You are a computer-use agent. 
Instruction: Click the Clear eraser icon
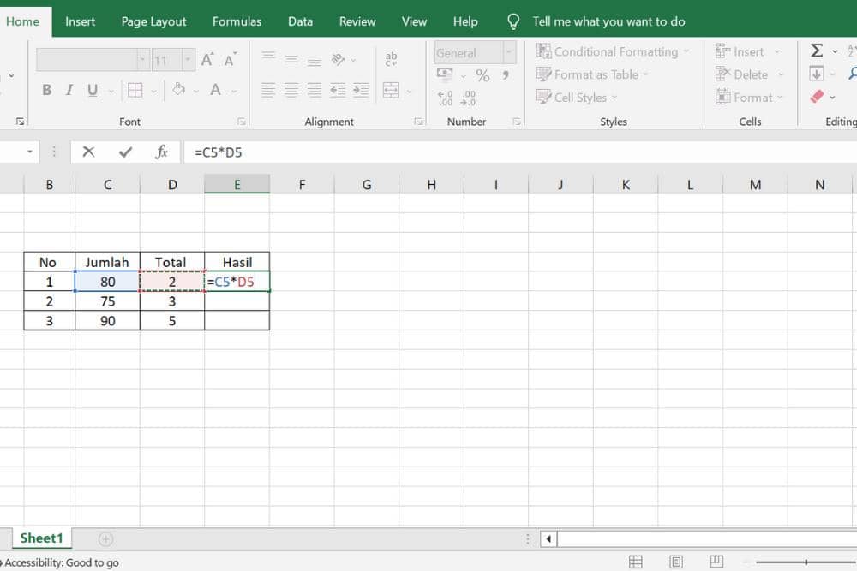pos(817,97)
